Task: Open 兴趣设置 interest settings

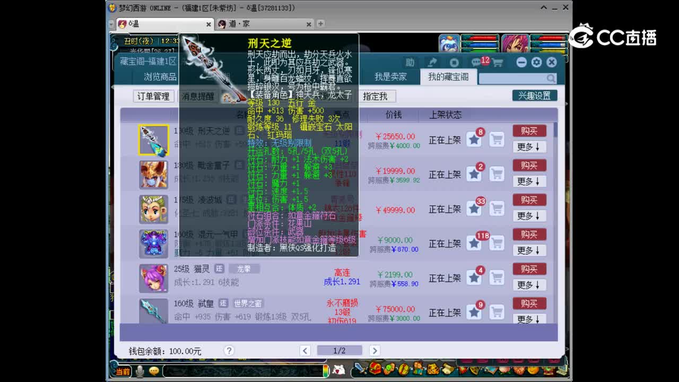Action: [x=535, y=95]
